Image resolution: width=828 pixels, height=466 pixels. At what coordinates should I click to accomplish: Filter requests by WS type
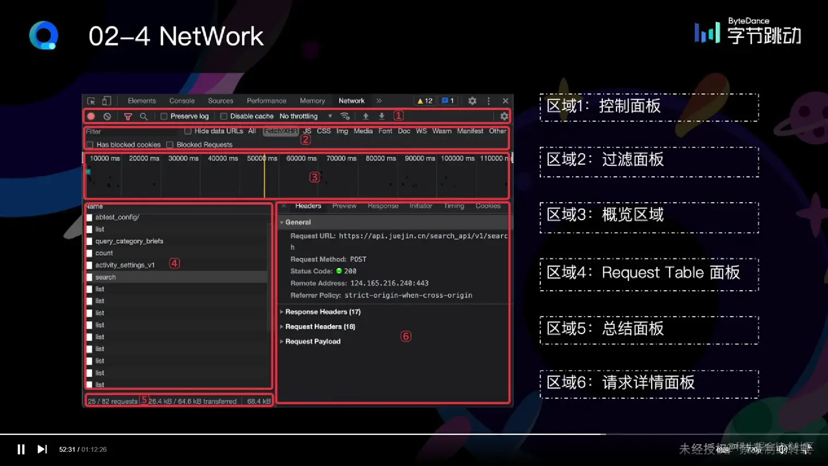(x=421, y=131)
